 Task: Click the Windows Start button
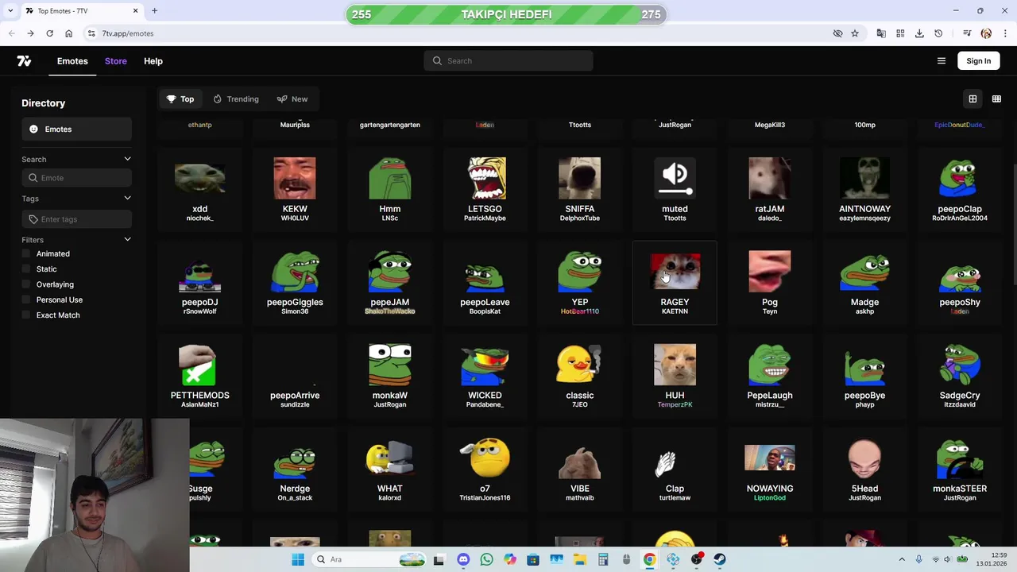(298, 559)
